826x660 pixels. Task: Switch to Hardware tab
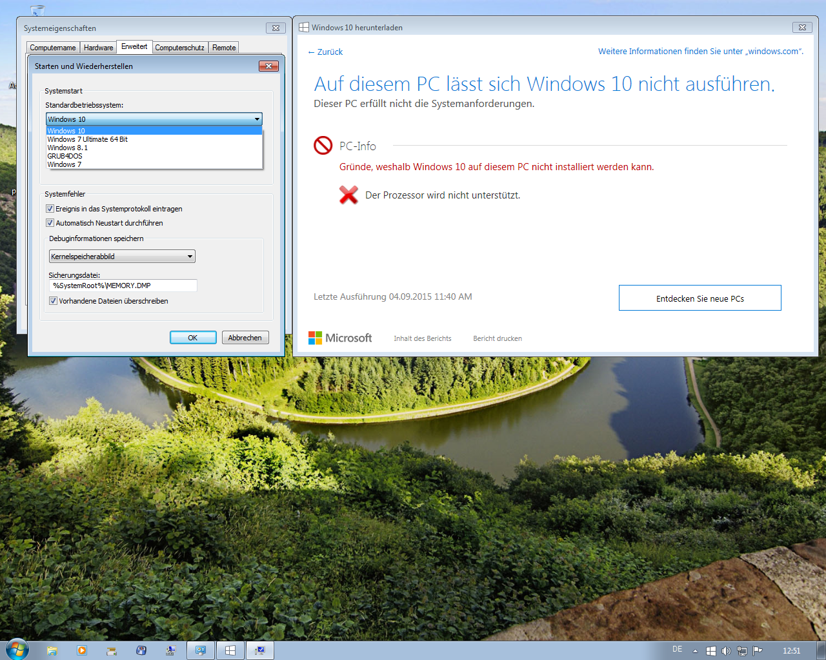(98, 48)
